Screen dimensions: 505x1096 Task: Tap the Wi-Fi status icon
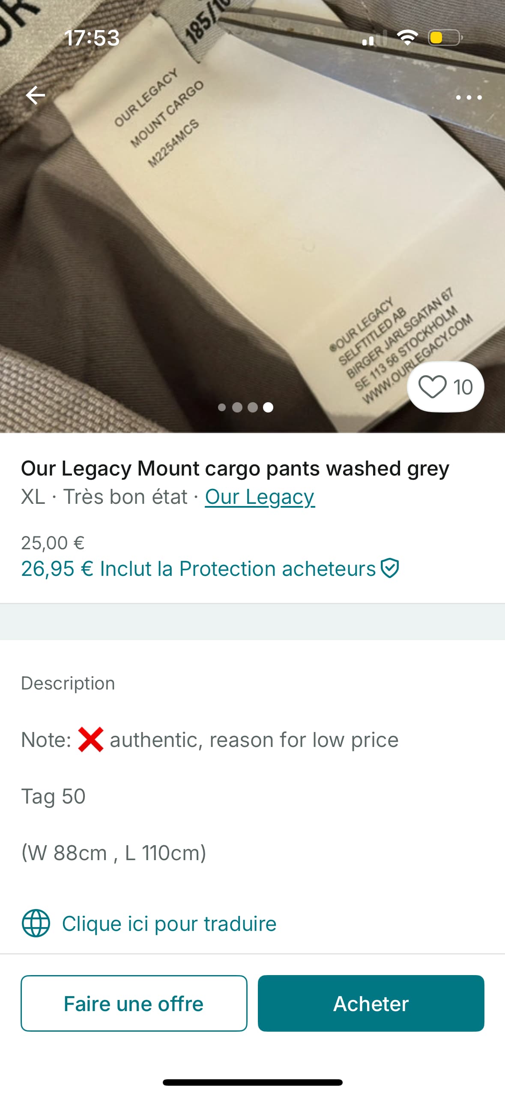pos(407,38)
